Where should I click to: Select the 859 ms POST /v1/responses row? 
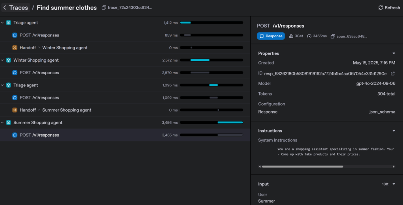[x=125, y=35]
